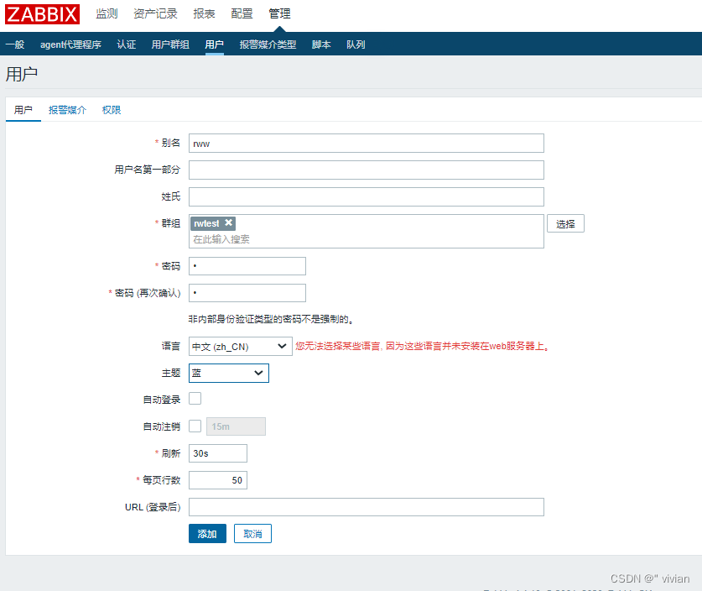Switch to the 报警媒介 tab
The image size is (702, 591).
[x=67, y=110]
